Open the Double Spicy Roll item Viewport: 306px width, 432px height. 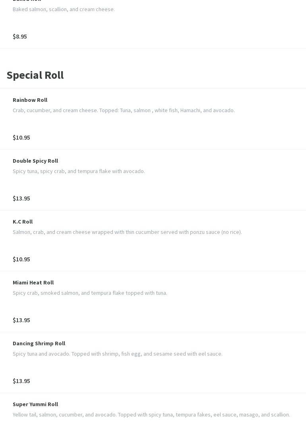35,161
